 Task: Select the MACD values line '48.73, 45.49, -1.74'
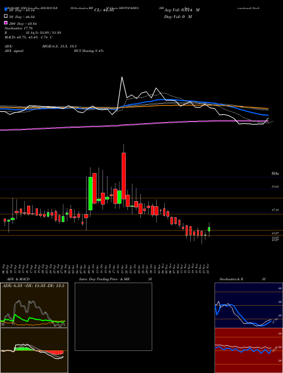coord(31,37)
